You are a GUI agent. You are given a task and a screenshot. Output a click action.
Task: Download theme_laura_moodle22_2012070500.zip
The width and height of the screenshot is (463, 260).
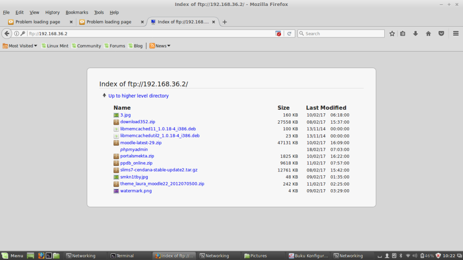pos(162,184)
